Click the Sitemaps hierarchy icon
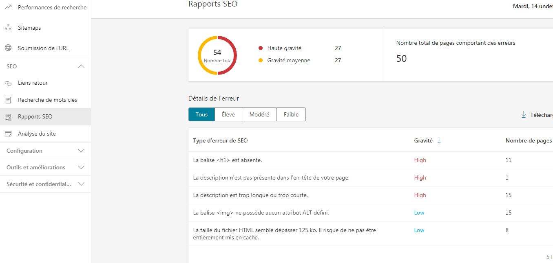 coord(8,28)
